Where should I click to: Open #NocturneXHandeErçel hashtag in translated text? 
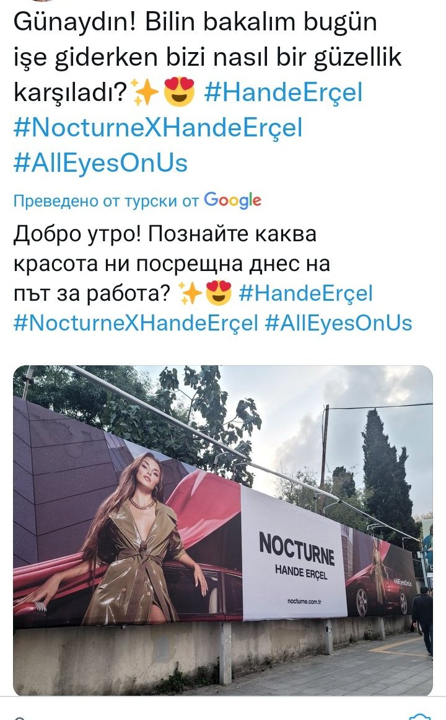point(136,323)
